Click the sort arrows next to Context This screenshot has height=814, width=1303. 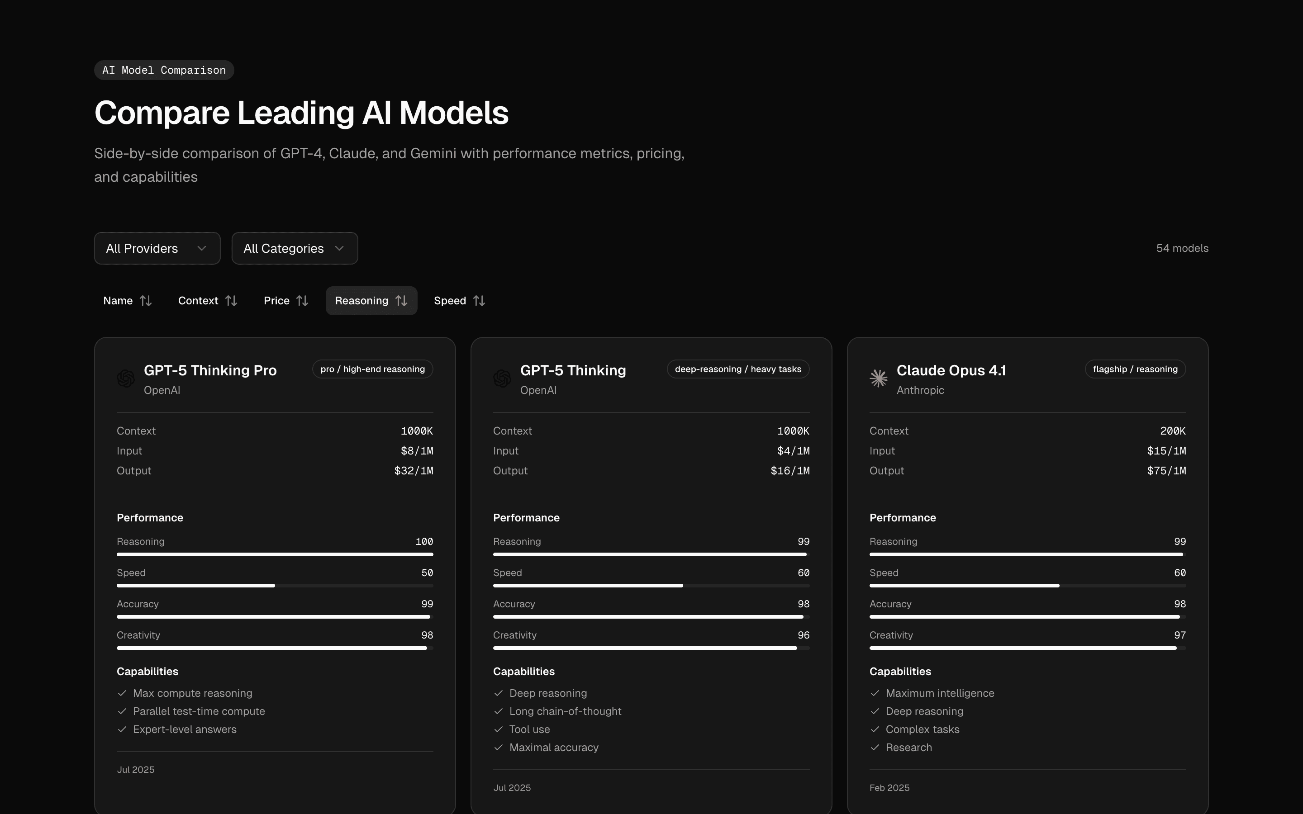coord(232,300)
